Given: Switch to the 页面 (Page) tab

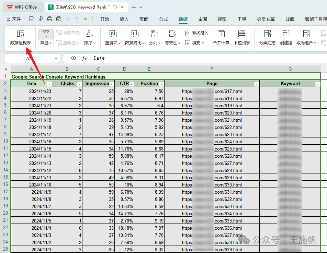Looking at the screenshot, I should pos(144,19).
